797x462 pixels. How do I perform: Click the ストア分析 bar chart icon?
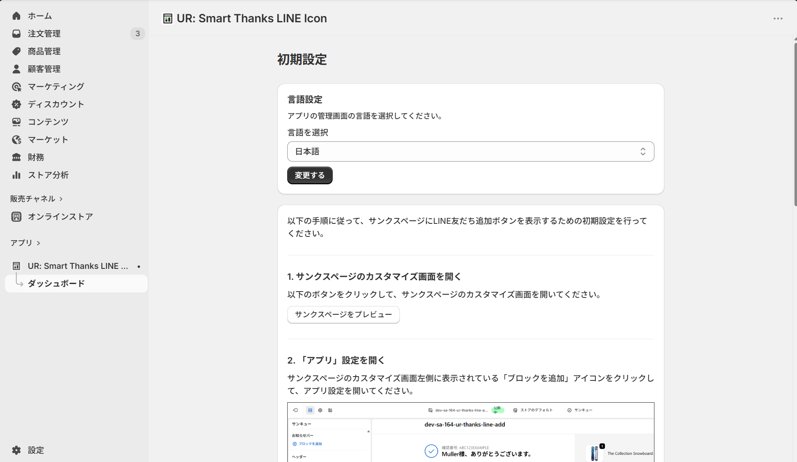point(16,175)
